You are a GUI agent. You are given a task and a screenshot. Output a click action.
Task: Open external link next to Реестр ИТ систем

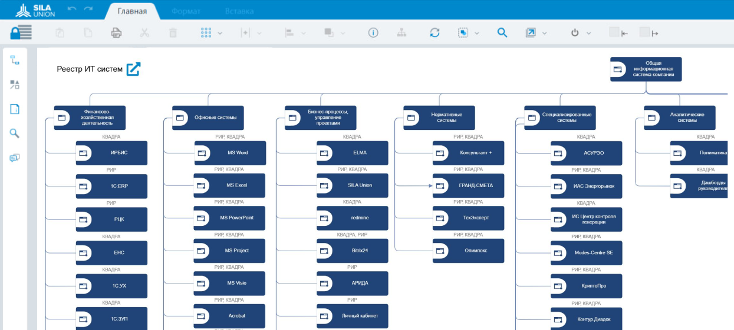(134, 69)
